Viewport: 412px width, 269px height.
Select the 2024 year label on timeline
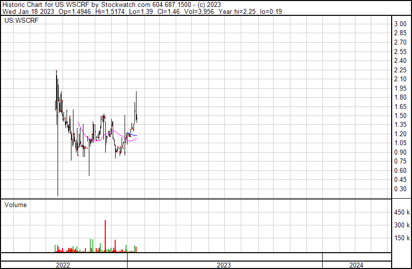click(356, 265)
